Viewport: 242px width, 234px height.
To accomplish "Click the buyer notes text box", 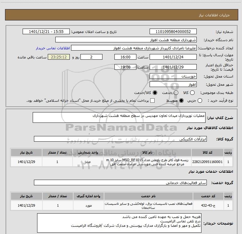I will click(119, 223).
